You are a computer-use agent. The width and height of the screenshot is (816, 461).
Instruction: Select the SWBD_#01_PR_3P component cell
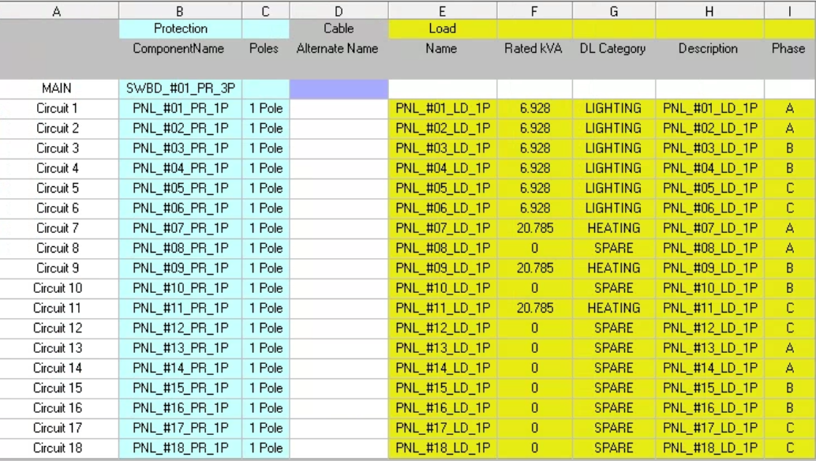point(179,88)
